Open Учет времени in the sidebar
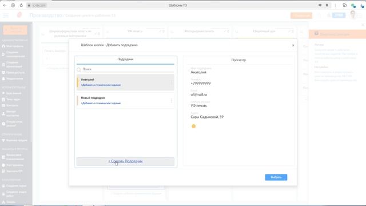The height and width of the screenshot is (206, 366). click(14, 165)
